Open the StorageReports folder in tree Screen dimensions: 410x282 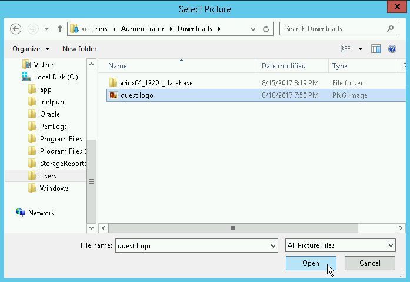click(x=63, y=164)
